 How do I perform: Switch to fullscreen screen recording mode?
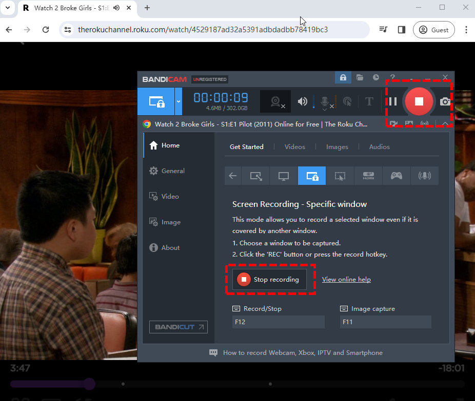click(x=284, y=176)
